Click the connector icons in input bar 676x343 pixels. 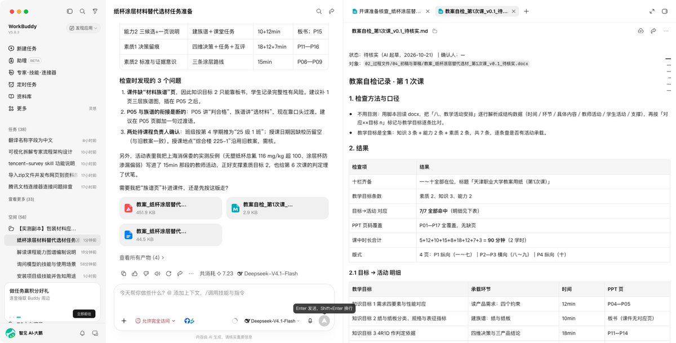[x=189, y=320]
